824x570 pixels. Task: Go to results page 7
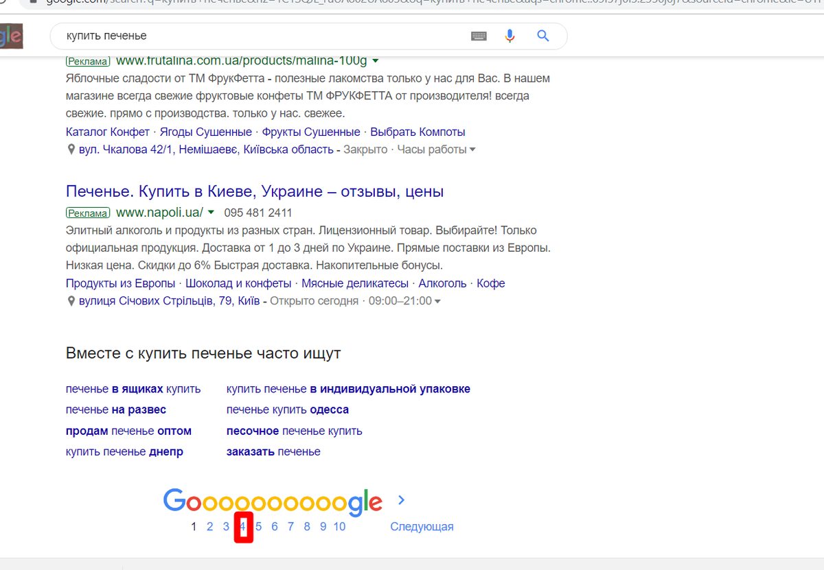tap(290, 527)
